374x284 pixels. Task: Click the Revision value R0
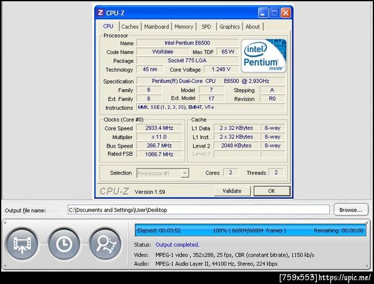click(272, 98)
